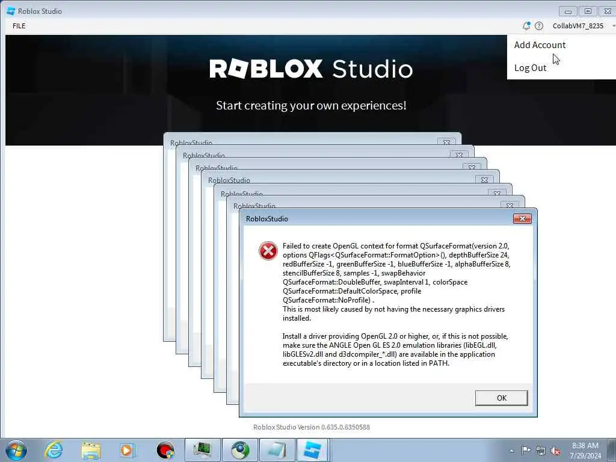Viewport: 616px width, 462px height.
Task: Open the help question mark icon
Action: (x=539, y=26)
